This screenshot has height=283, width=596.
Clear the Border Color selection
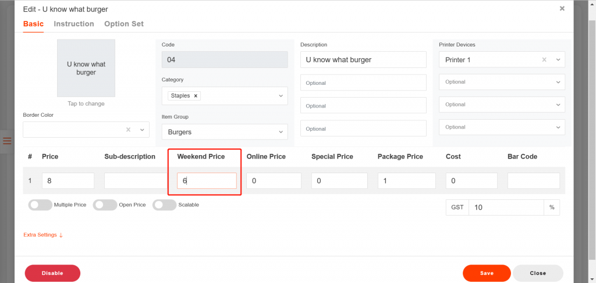pos(128,130)
